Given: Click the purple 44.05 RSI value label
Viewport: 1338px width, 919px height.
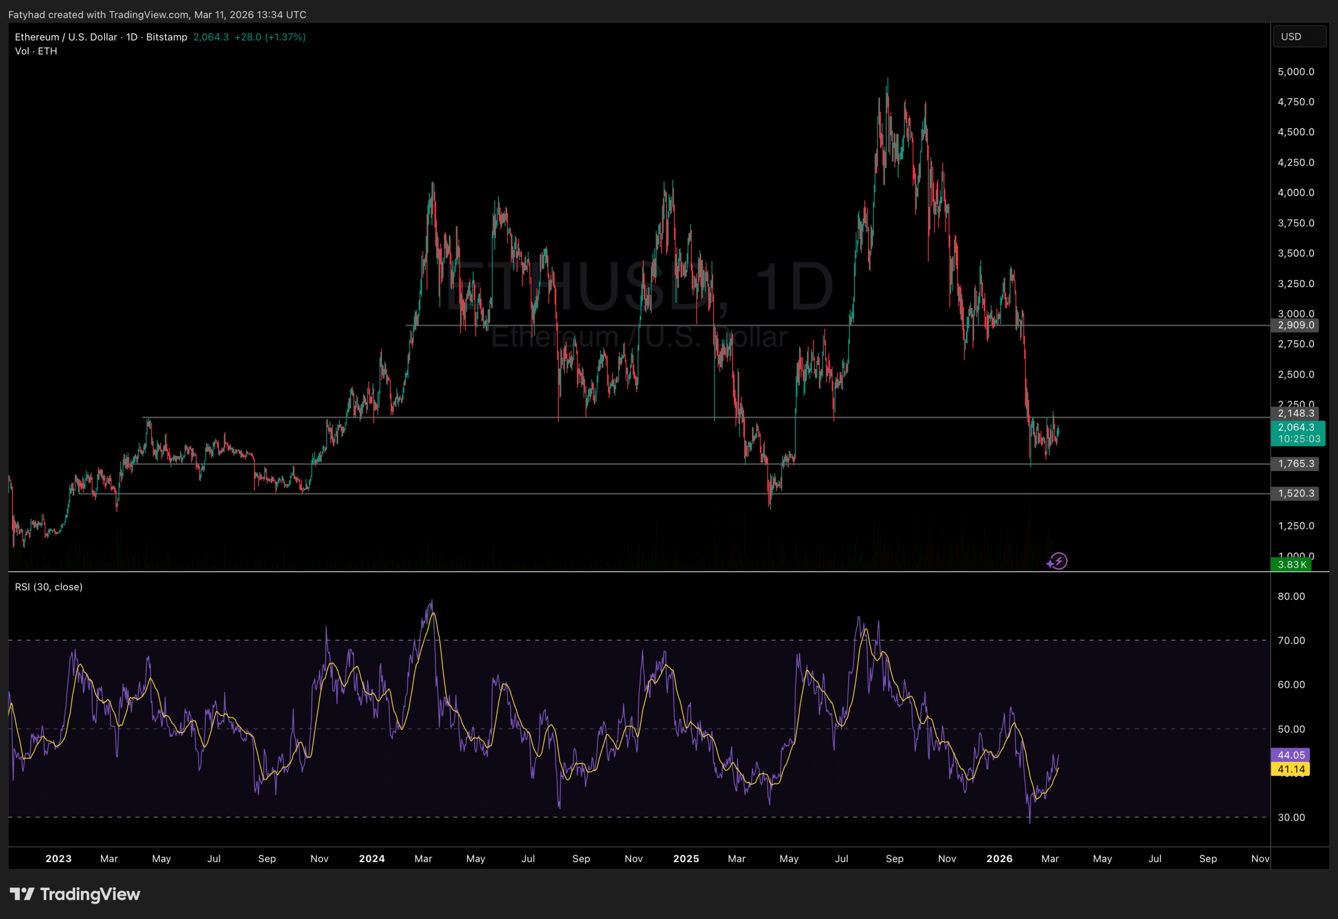Looking at the screenshot, I should [x=1291, y=755].
